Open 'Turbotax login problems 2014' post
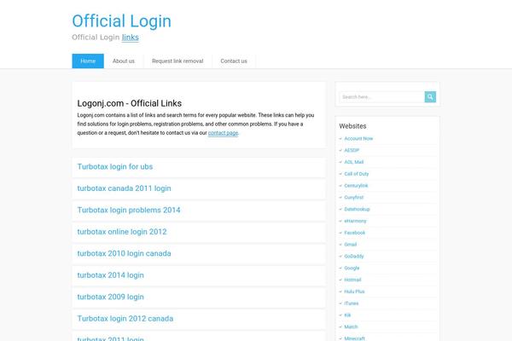The height and width of the screenshot is (341, 512). point(129,211)
